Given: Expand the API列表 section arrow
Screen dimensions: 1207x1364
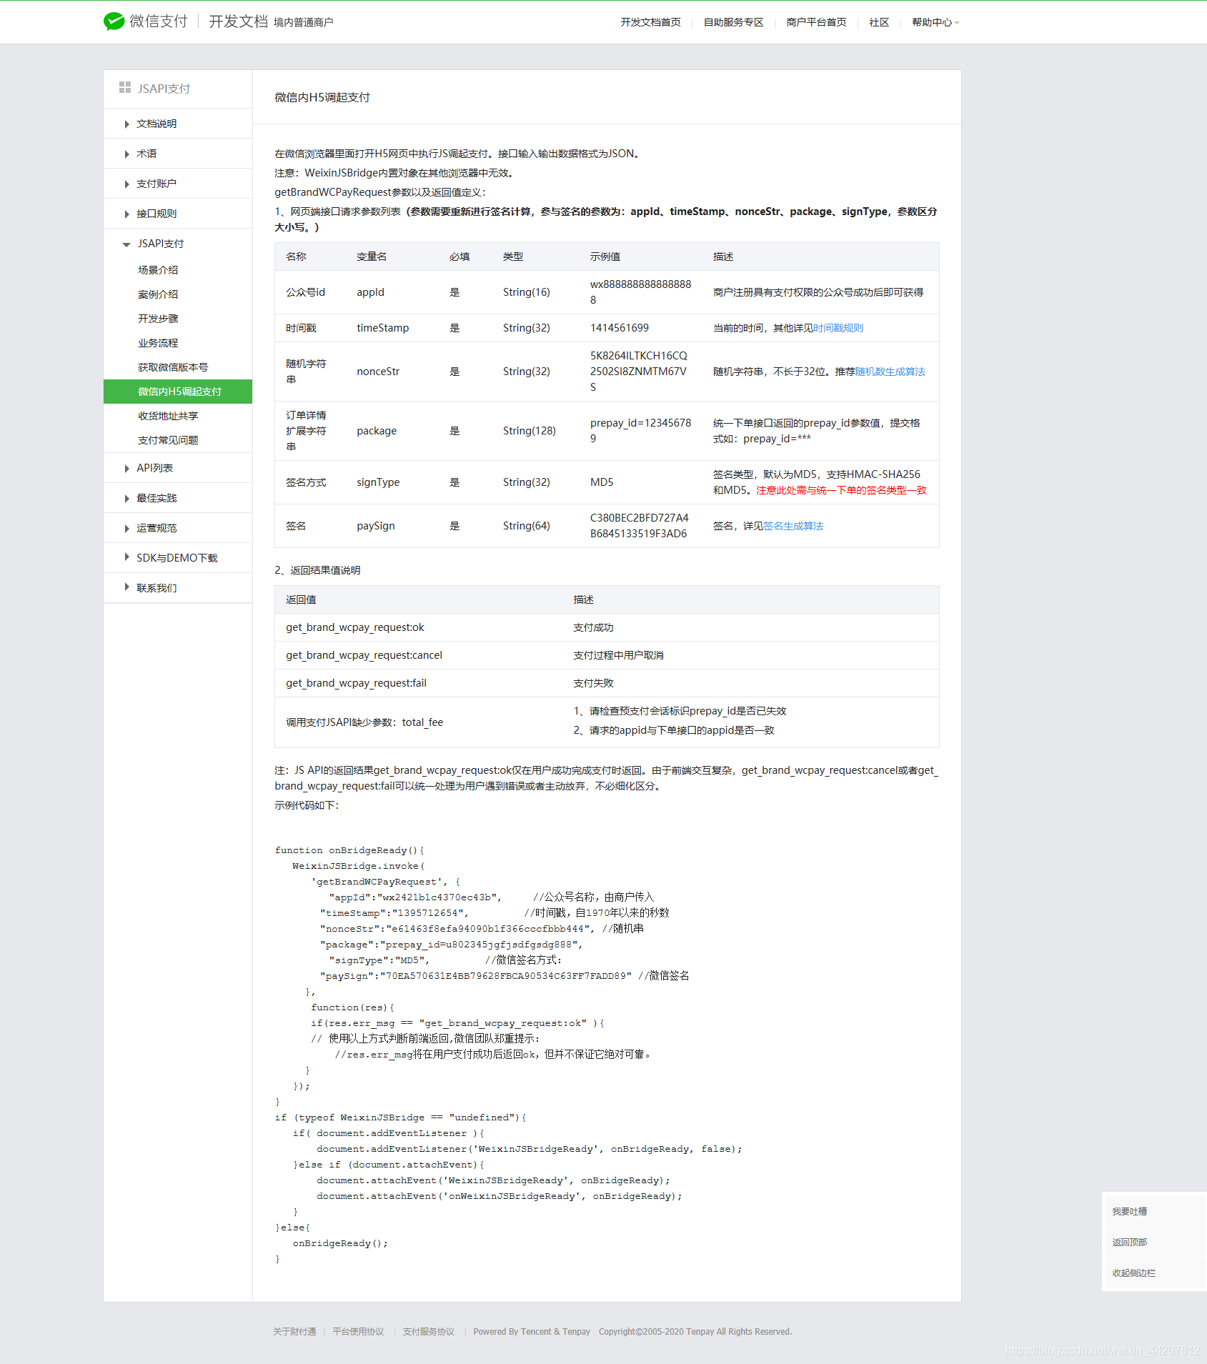Looking at the screenshot, I should pyautogui.click(x=126, y=469).
